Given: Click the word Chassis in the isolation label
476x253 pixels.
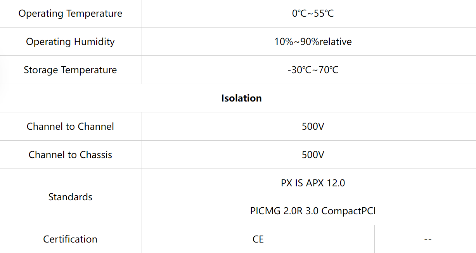Looking at the screenshot, I should coord(95,155).
